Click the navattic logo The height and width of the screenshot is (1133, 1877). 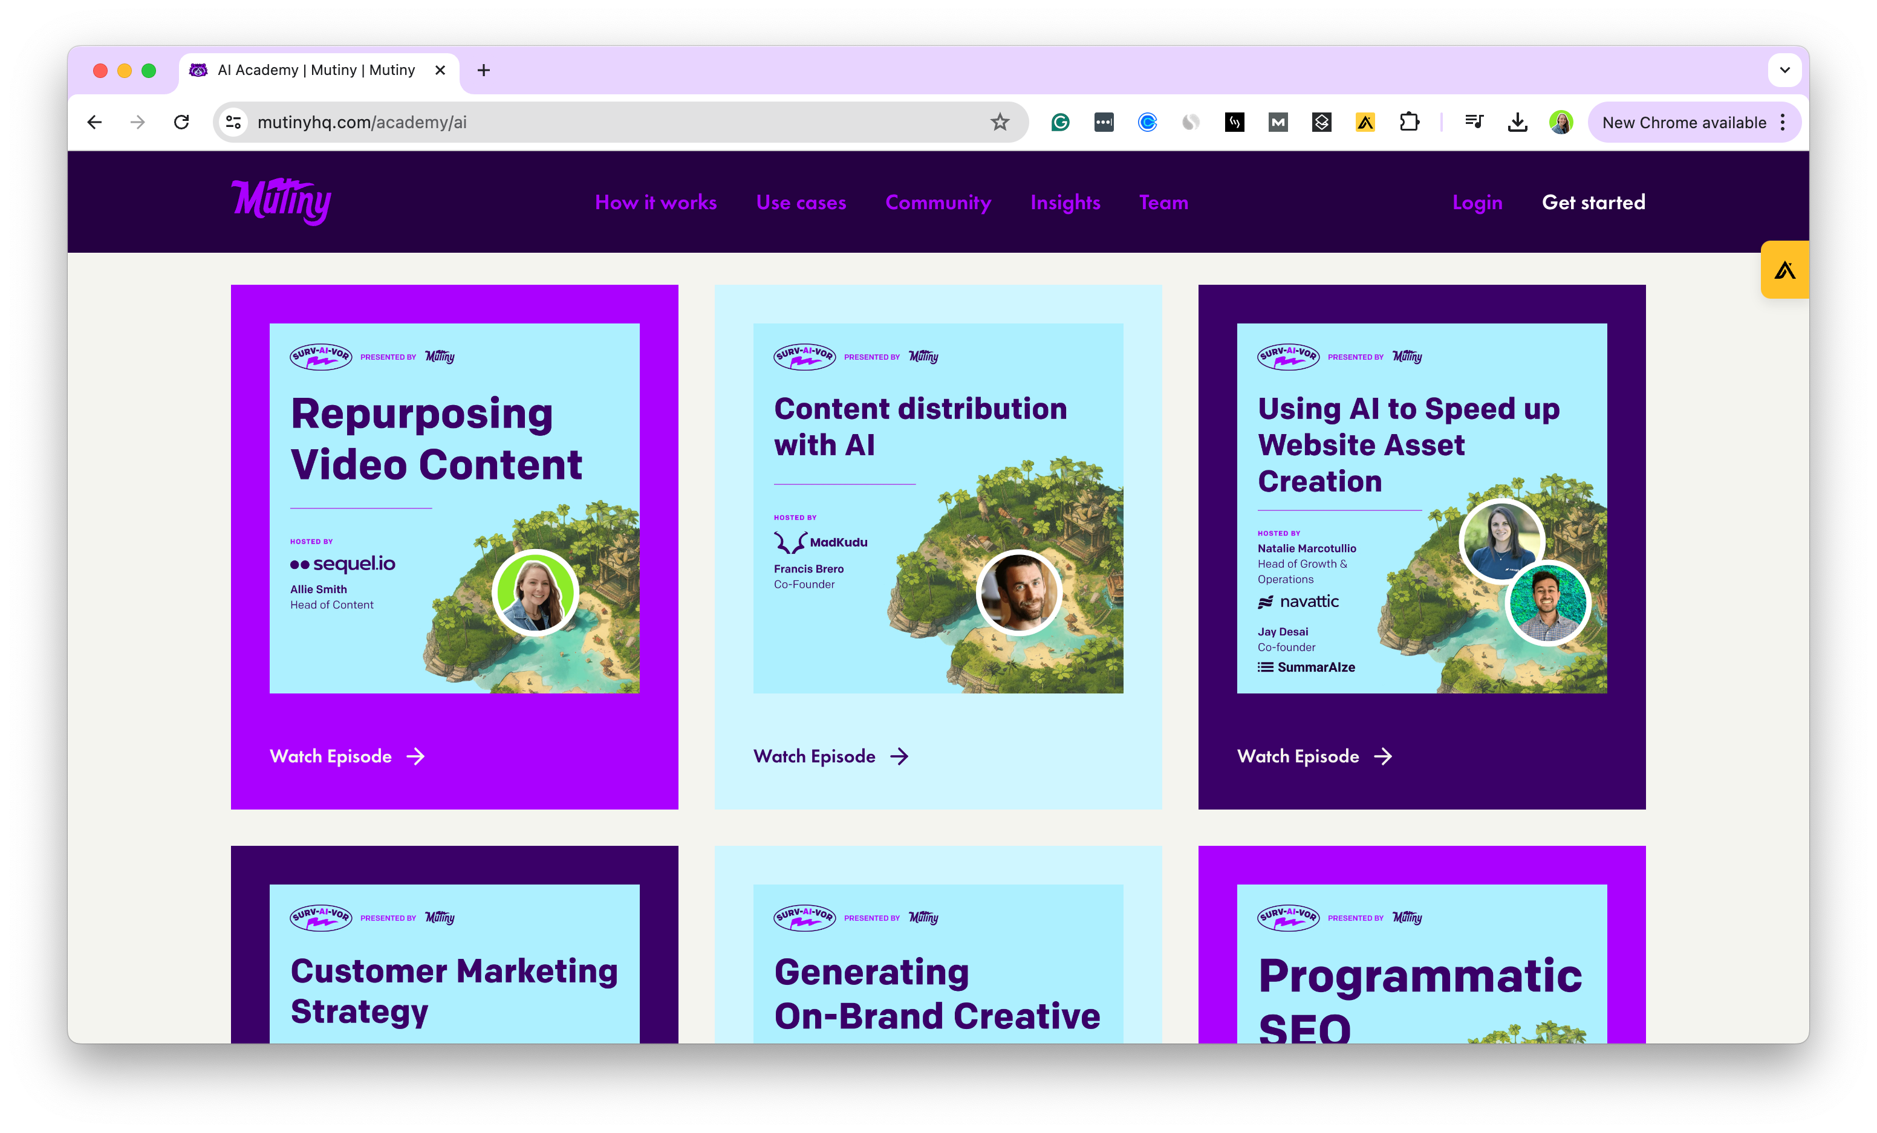point(1298,602)
